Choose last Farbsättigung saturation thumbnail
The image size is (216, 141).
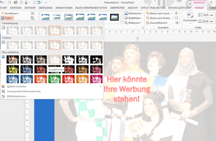[96, 30]
